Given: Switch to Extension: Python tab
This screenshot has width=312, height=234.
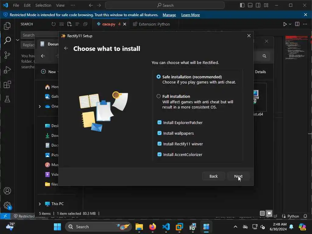Looking at the screenshot, I should pos(154,24).
